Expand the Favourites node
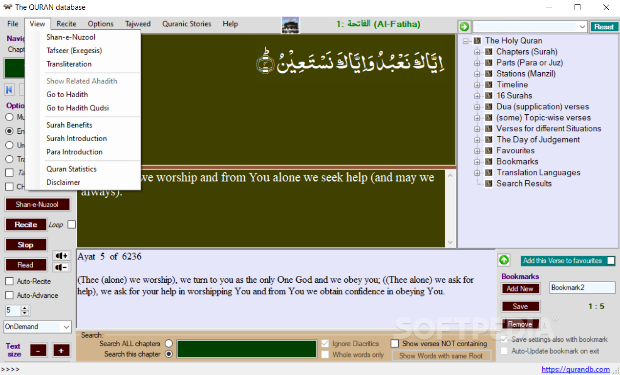This screenshot has width=620, height=375. (477, 151)
